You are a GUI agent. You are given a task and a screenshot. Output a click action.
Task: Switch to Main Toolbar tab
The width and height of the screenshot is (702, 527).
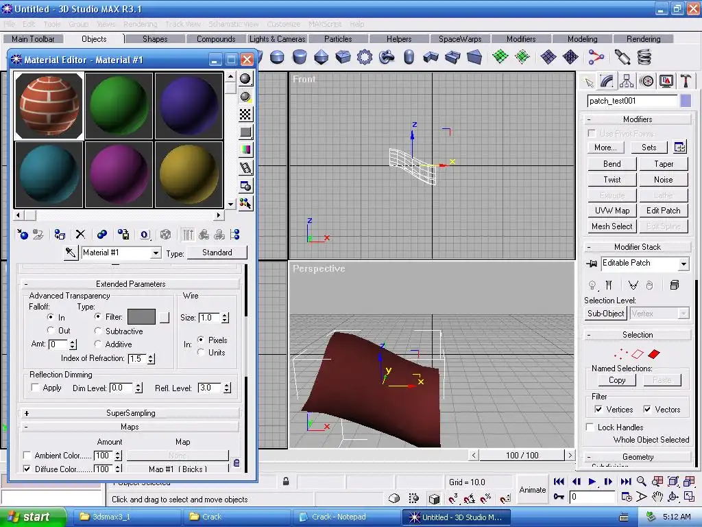(33, 39)
